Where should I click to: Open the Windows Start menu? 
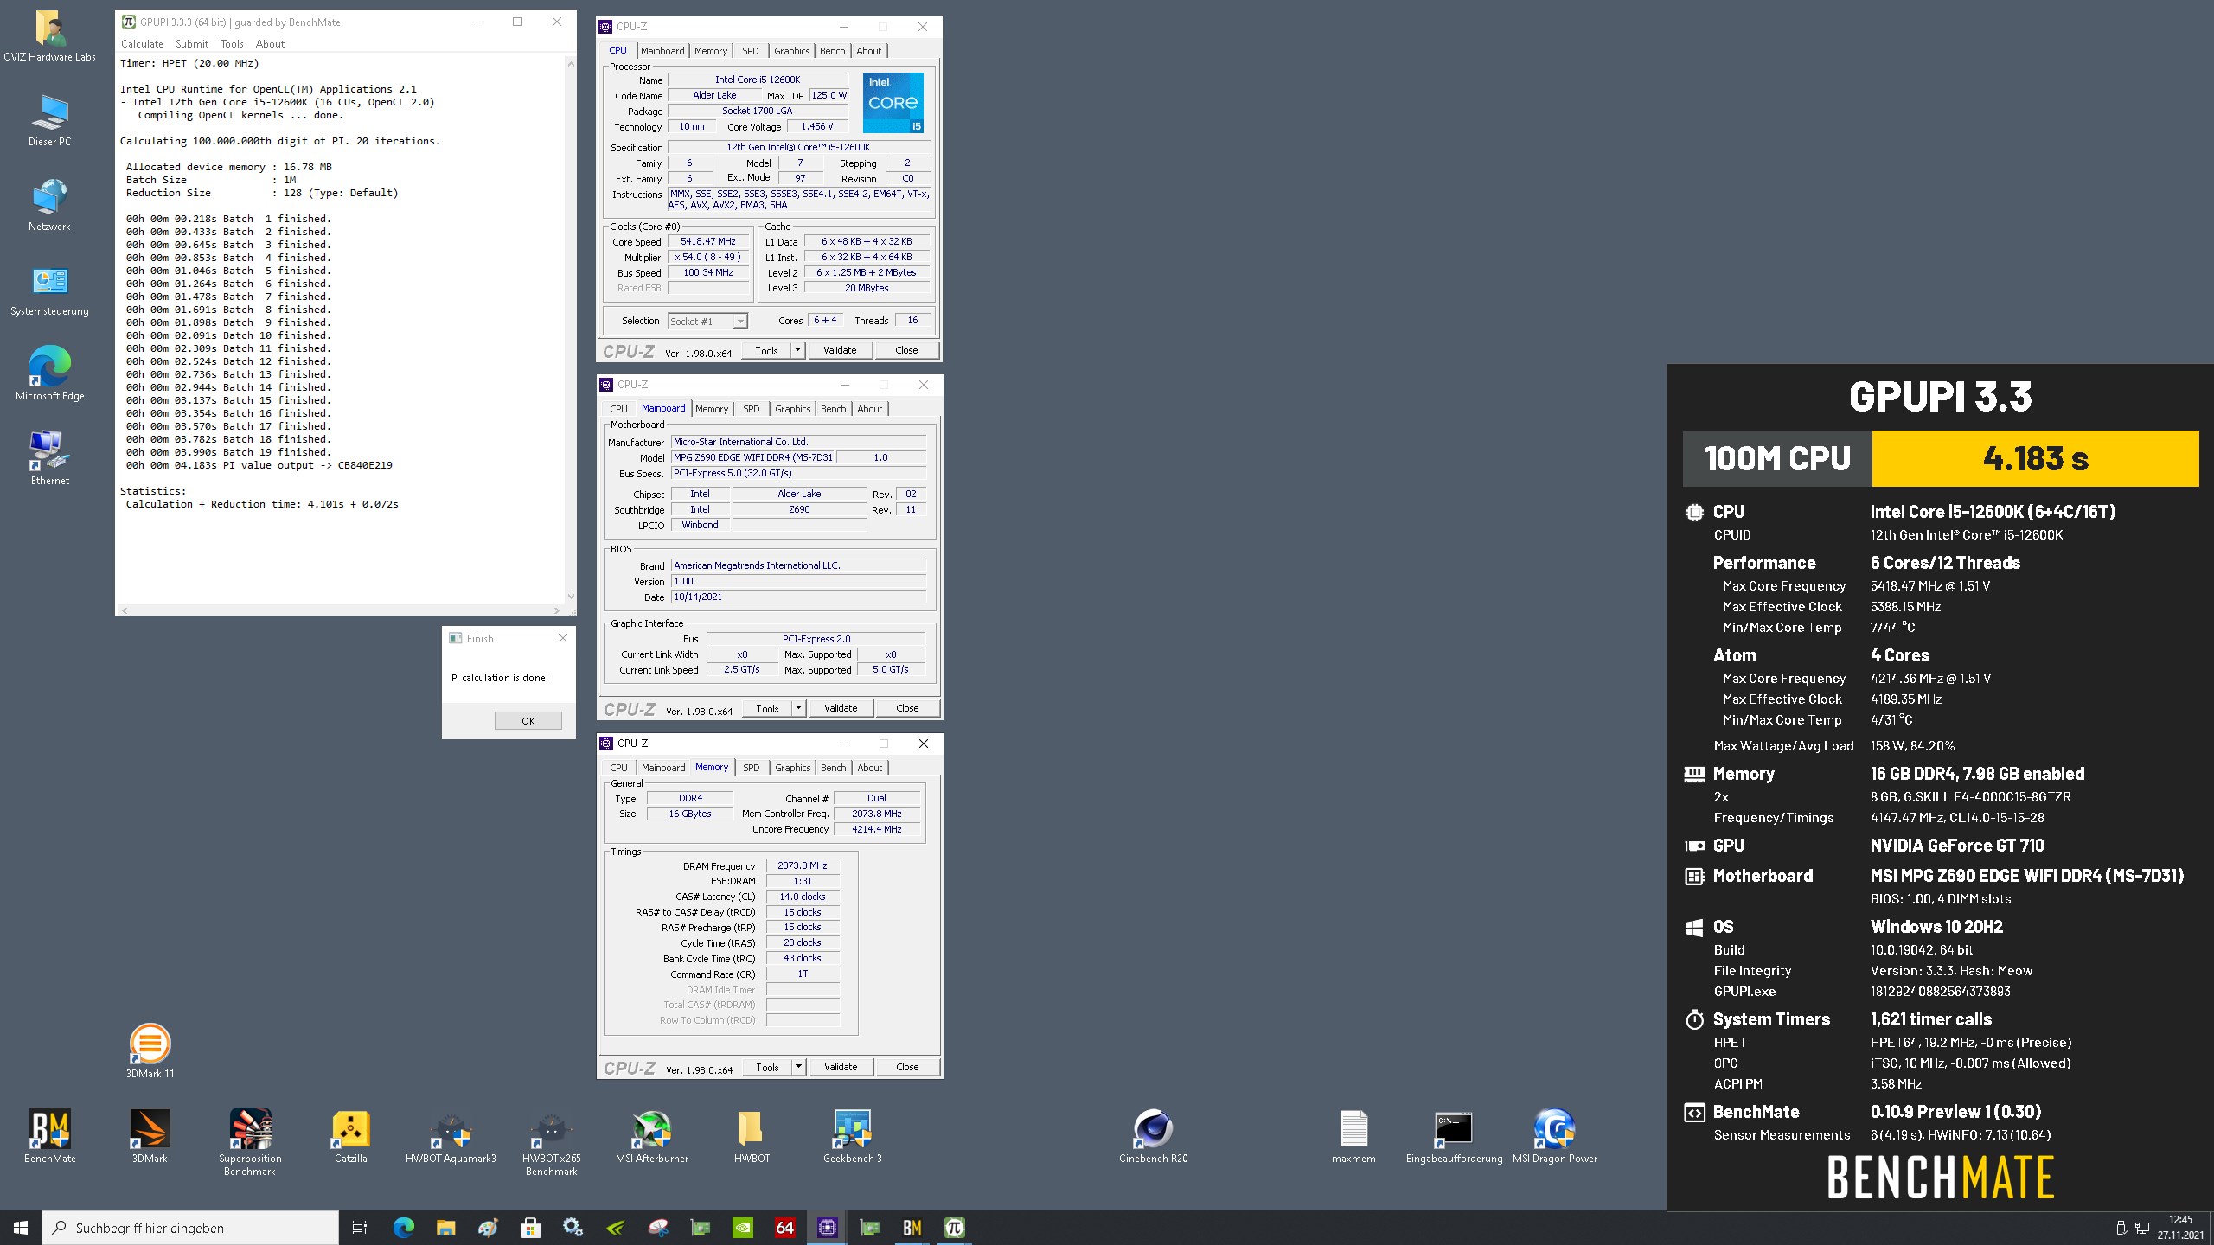click(x=21, y=1228)
